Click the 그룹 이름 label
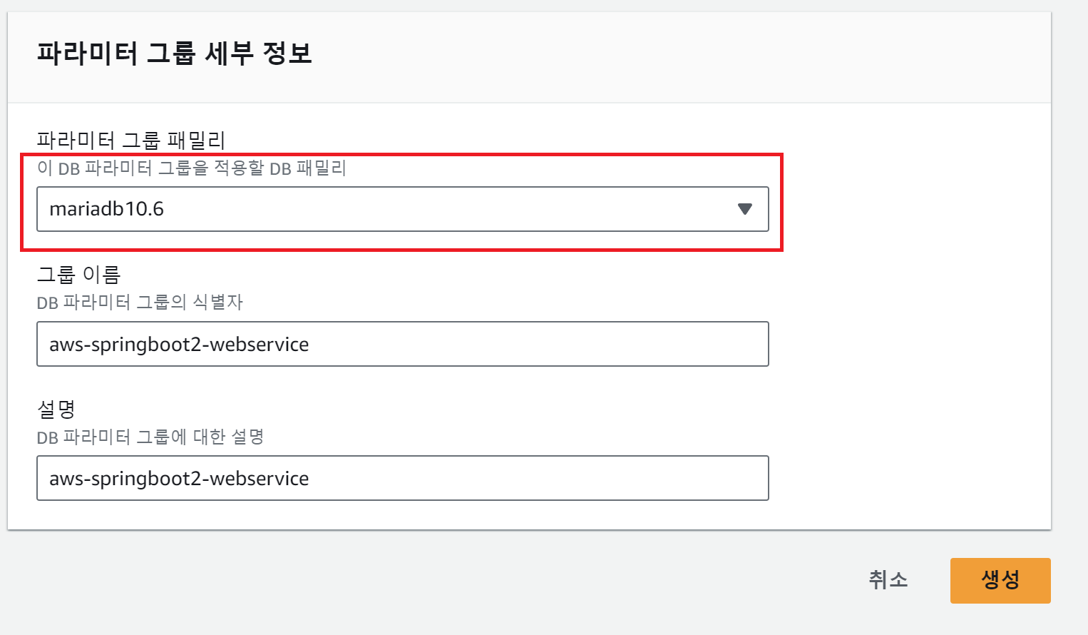Viewport: 1088px width, 635px height. tap(78, 274)
